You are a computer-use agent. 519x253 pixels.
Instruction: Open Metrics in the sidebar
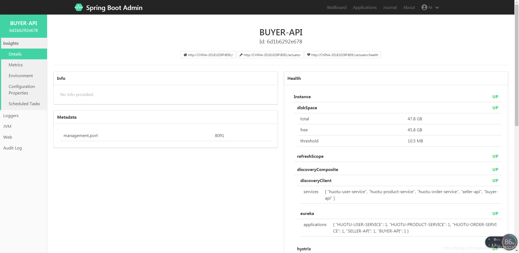[x=24, y=65]
